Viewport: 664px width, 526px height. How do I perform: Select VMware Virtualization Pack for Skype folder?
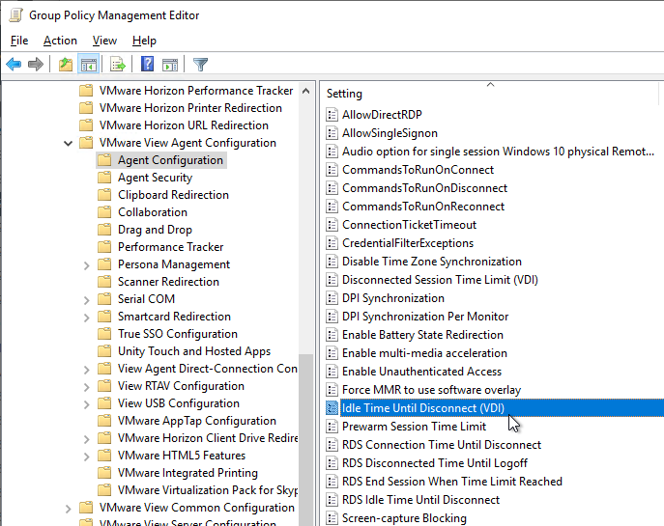coord(208,490)
